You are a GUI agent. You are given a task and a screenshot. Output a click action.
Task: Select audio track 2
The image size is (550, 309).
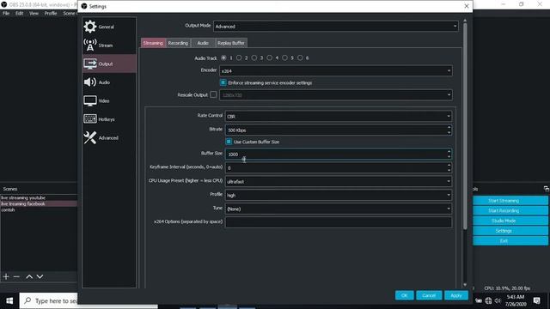coord(239,58)
